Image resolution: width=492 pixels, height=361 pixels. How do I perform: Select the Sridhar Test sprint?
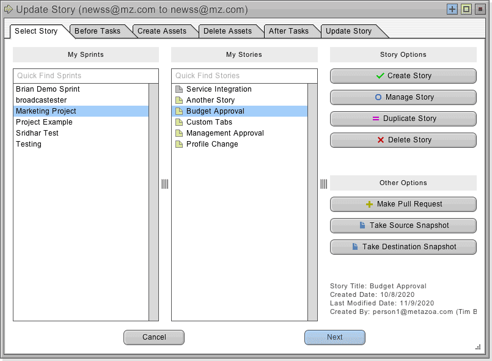(x=81, y=133)
